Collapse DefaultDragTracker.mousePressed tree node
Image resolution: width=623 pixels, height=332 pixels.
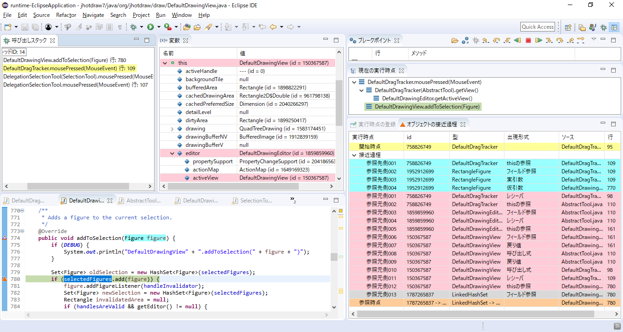pos(354,82)
